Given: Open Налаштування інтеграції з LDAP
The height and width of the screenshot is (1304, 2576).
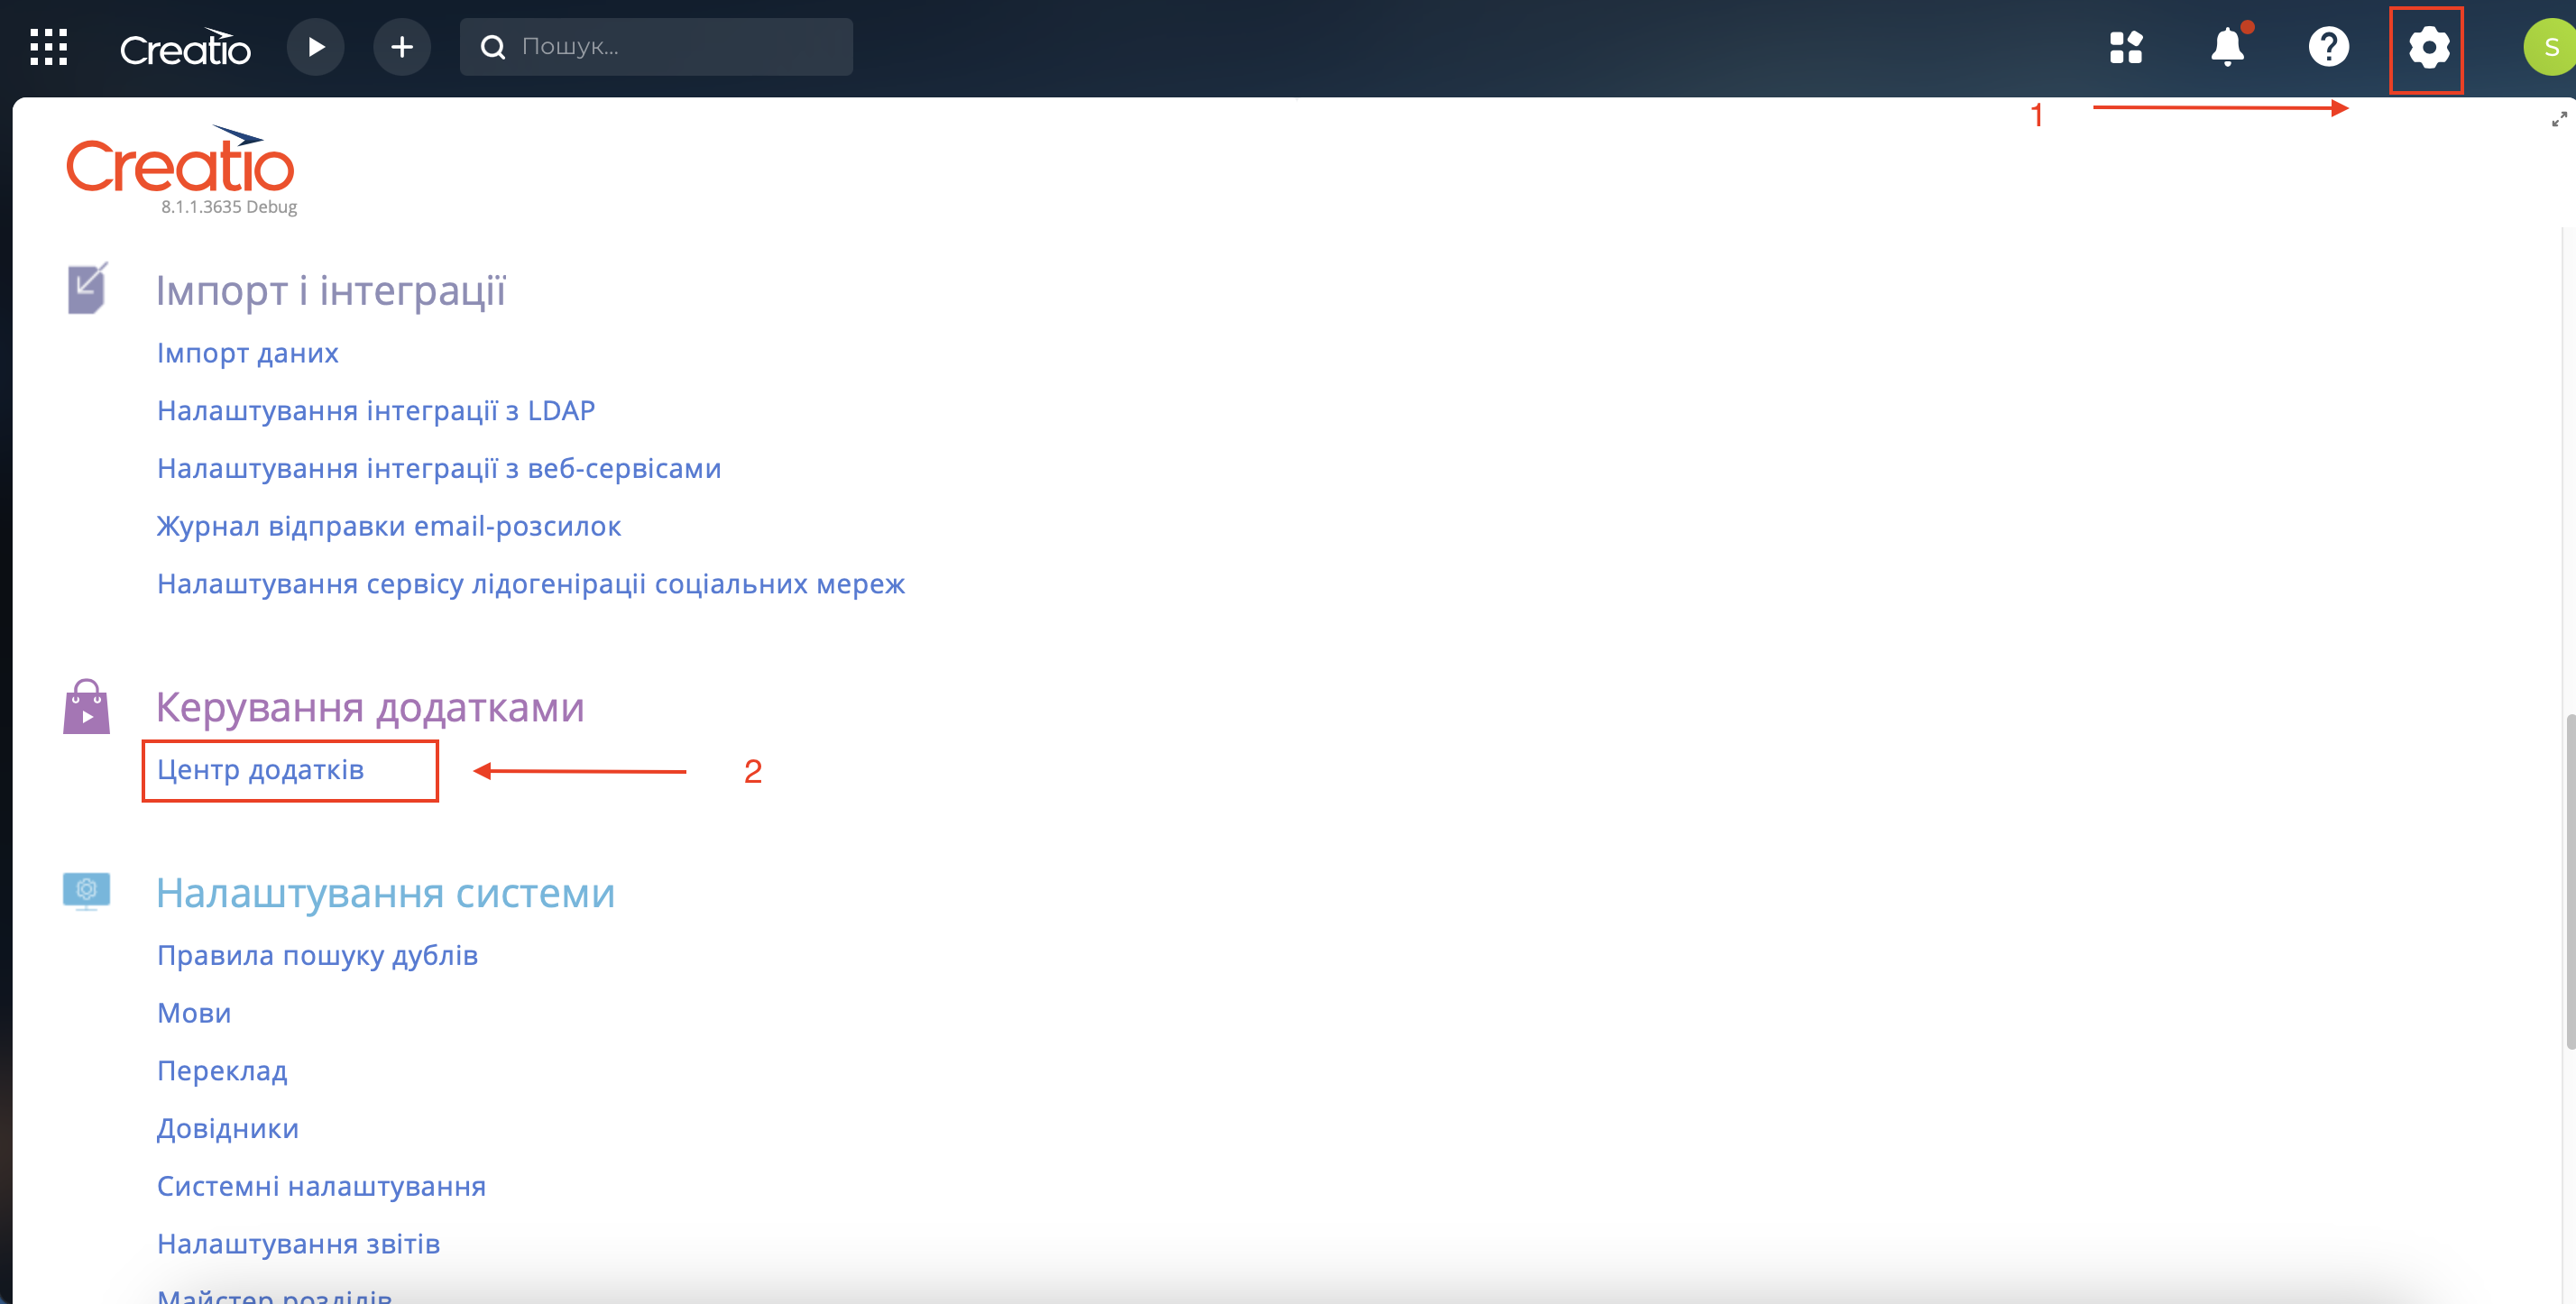Looking at the screenshot, I should click(x=376, y=411).
